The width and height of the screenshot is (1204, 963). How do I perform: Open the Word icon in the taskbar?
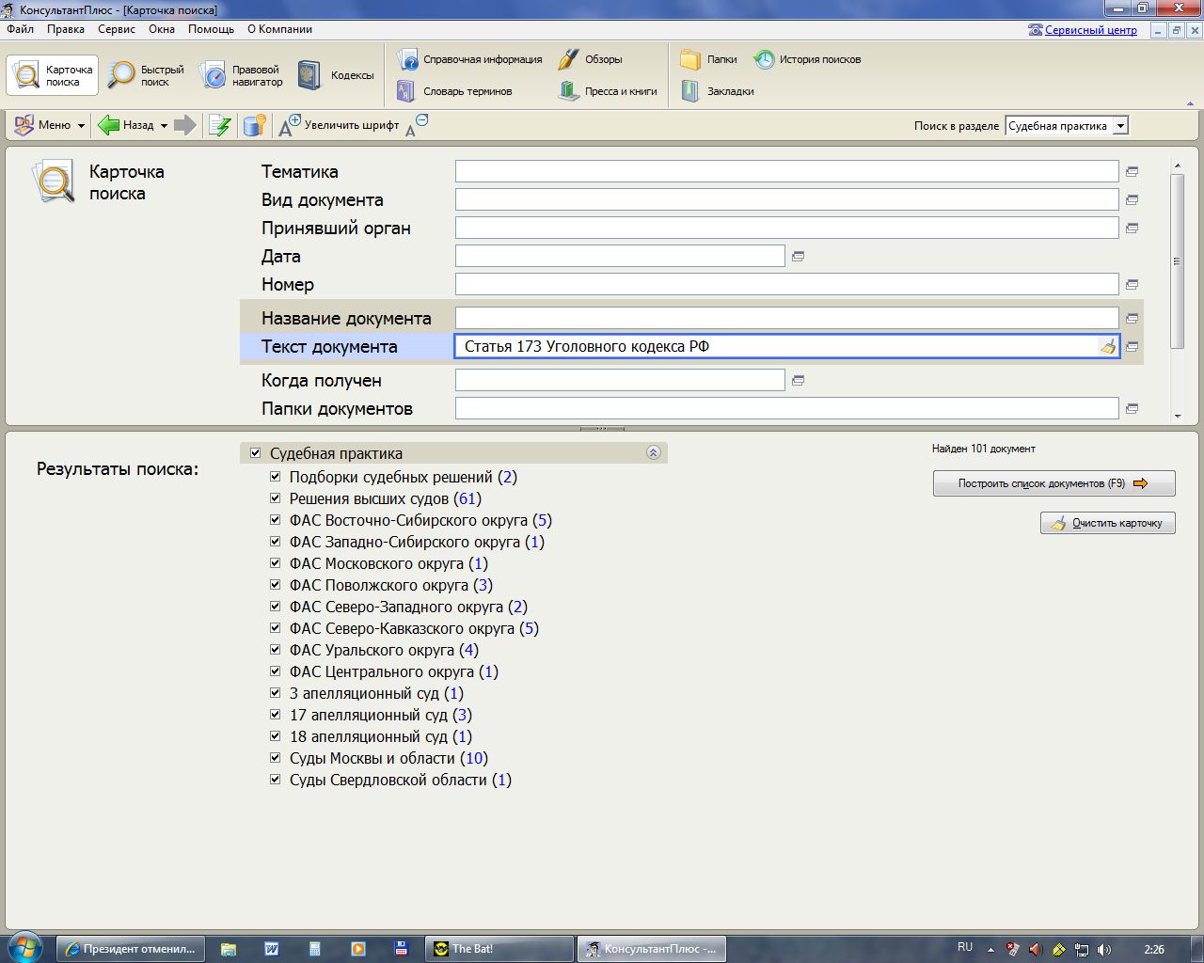271,949
